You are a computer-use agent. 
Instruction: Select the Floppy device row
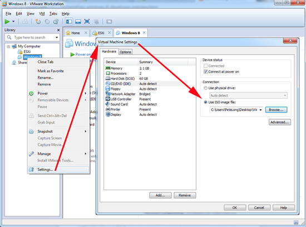[x=146, y=89]
